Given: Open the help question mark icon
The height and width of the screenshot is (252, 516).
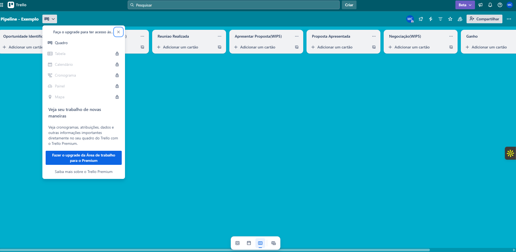Looking at the screenshot, I should pos(500,5).
